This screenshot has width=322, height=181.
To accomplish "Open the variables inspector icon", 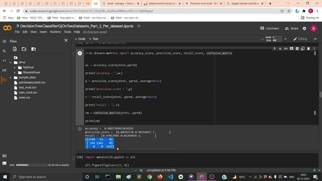I will click(x=4, y=70).
